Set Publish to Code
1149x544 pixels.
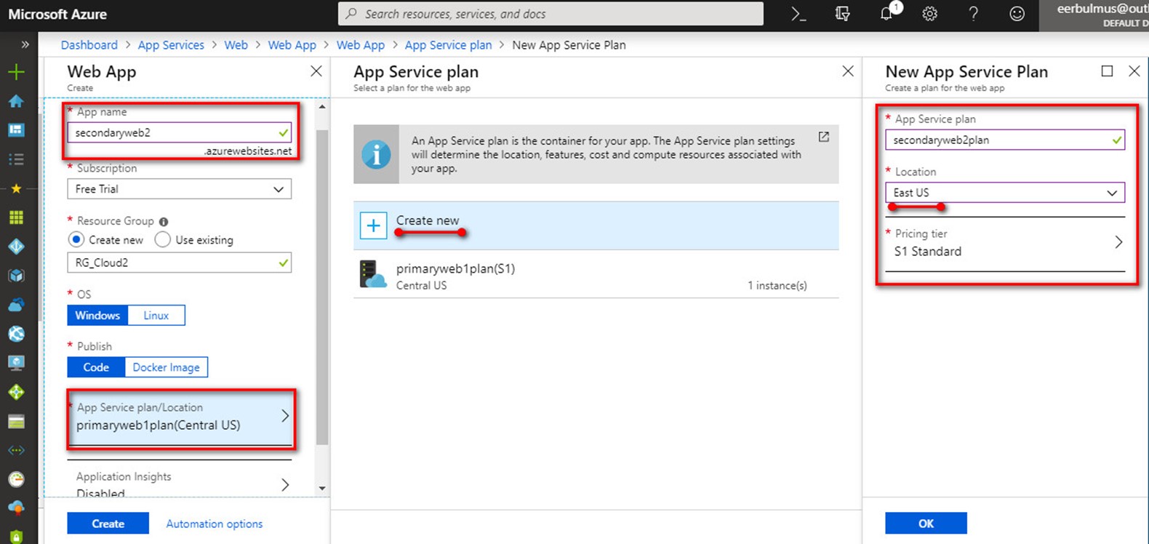click(96, 367)
